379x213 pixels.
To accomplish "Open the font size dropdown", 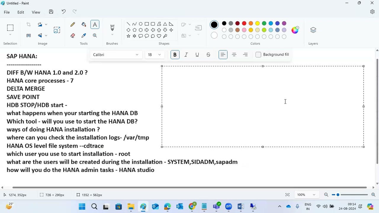I will pos(154,54).
